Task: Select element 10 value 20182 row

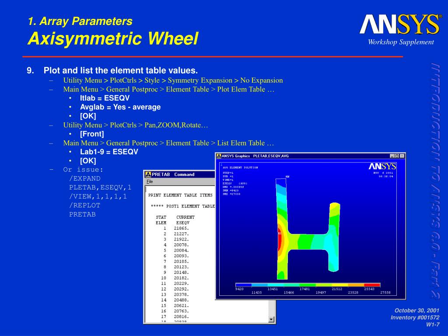Action: (x=175, y=278)
